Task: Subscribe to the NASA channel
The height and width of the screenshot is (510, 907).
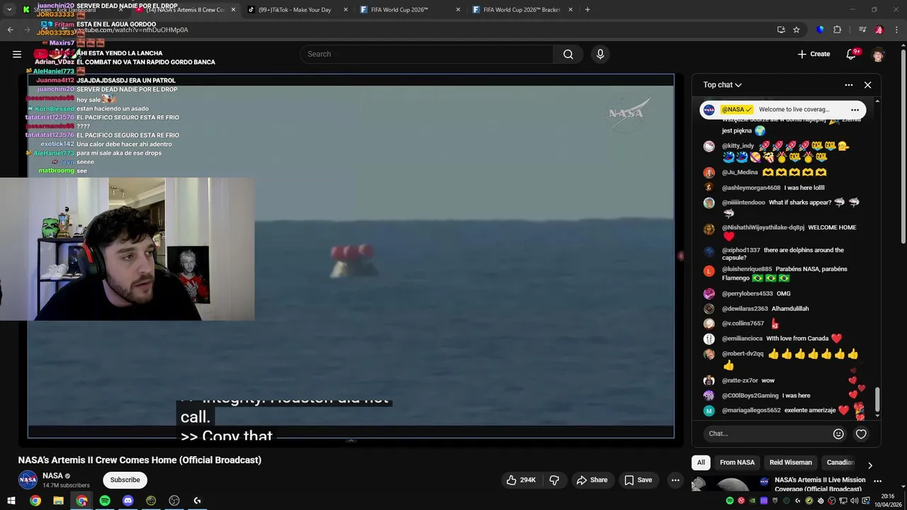Action: pos(125,480)
